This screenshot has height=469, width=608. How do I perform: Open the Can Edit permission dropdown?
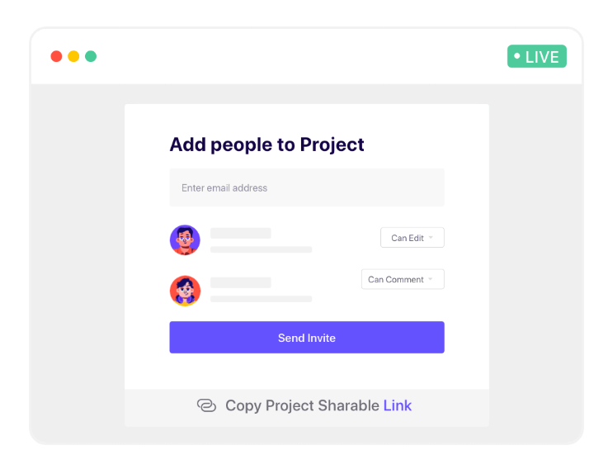(x=412, y=238)
